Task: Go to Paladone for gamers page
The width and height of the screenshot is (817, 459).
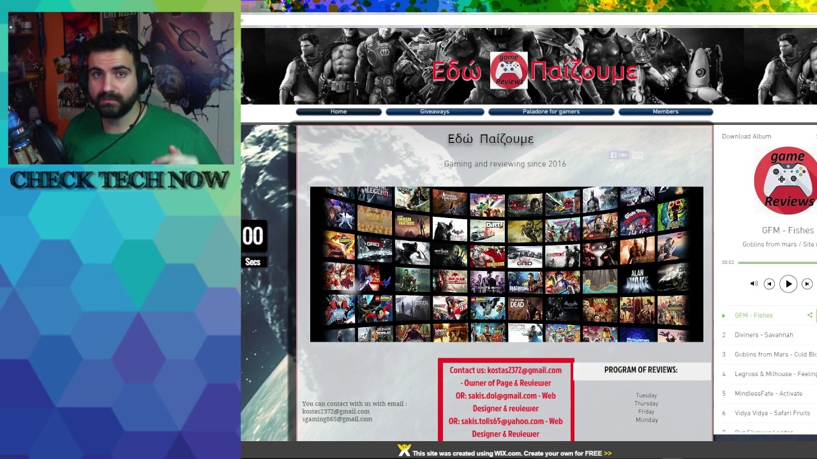Action: (551, 112)
